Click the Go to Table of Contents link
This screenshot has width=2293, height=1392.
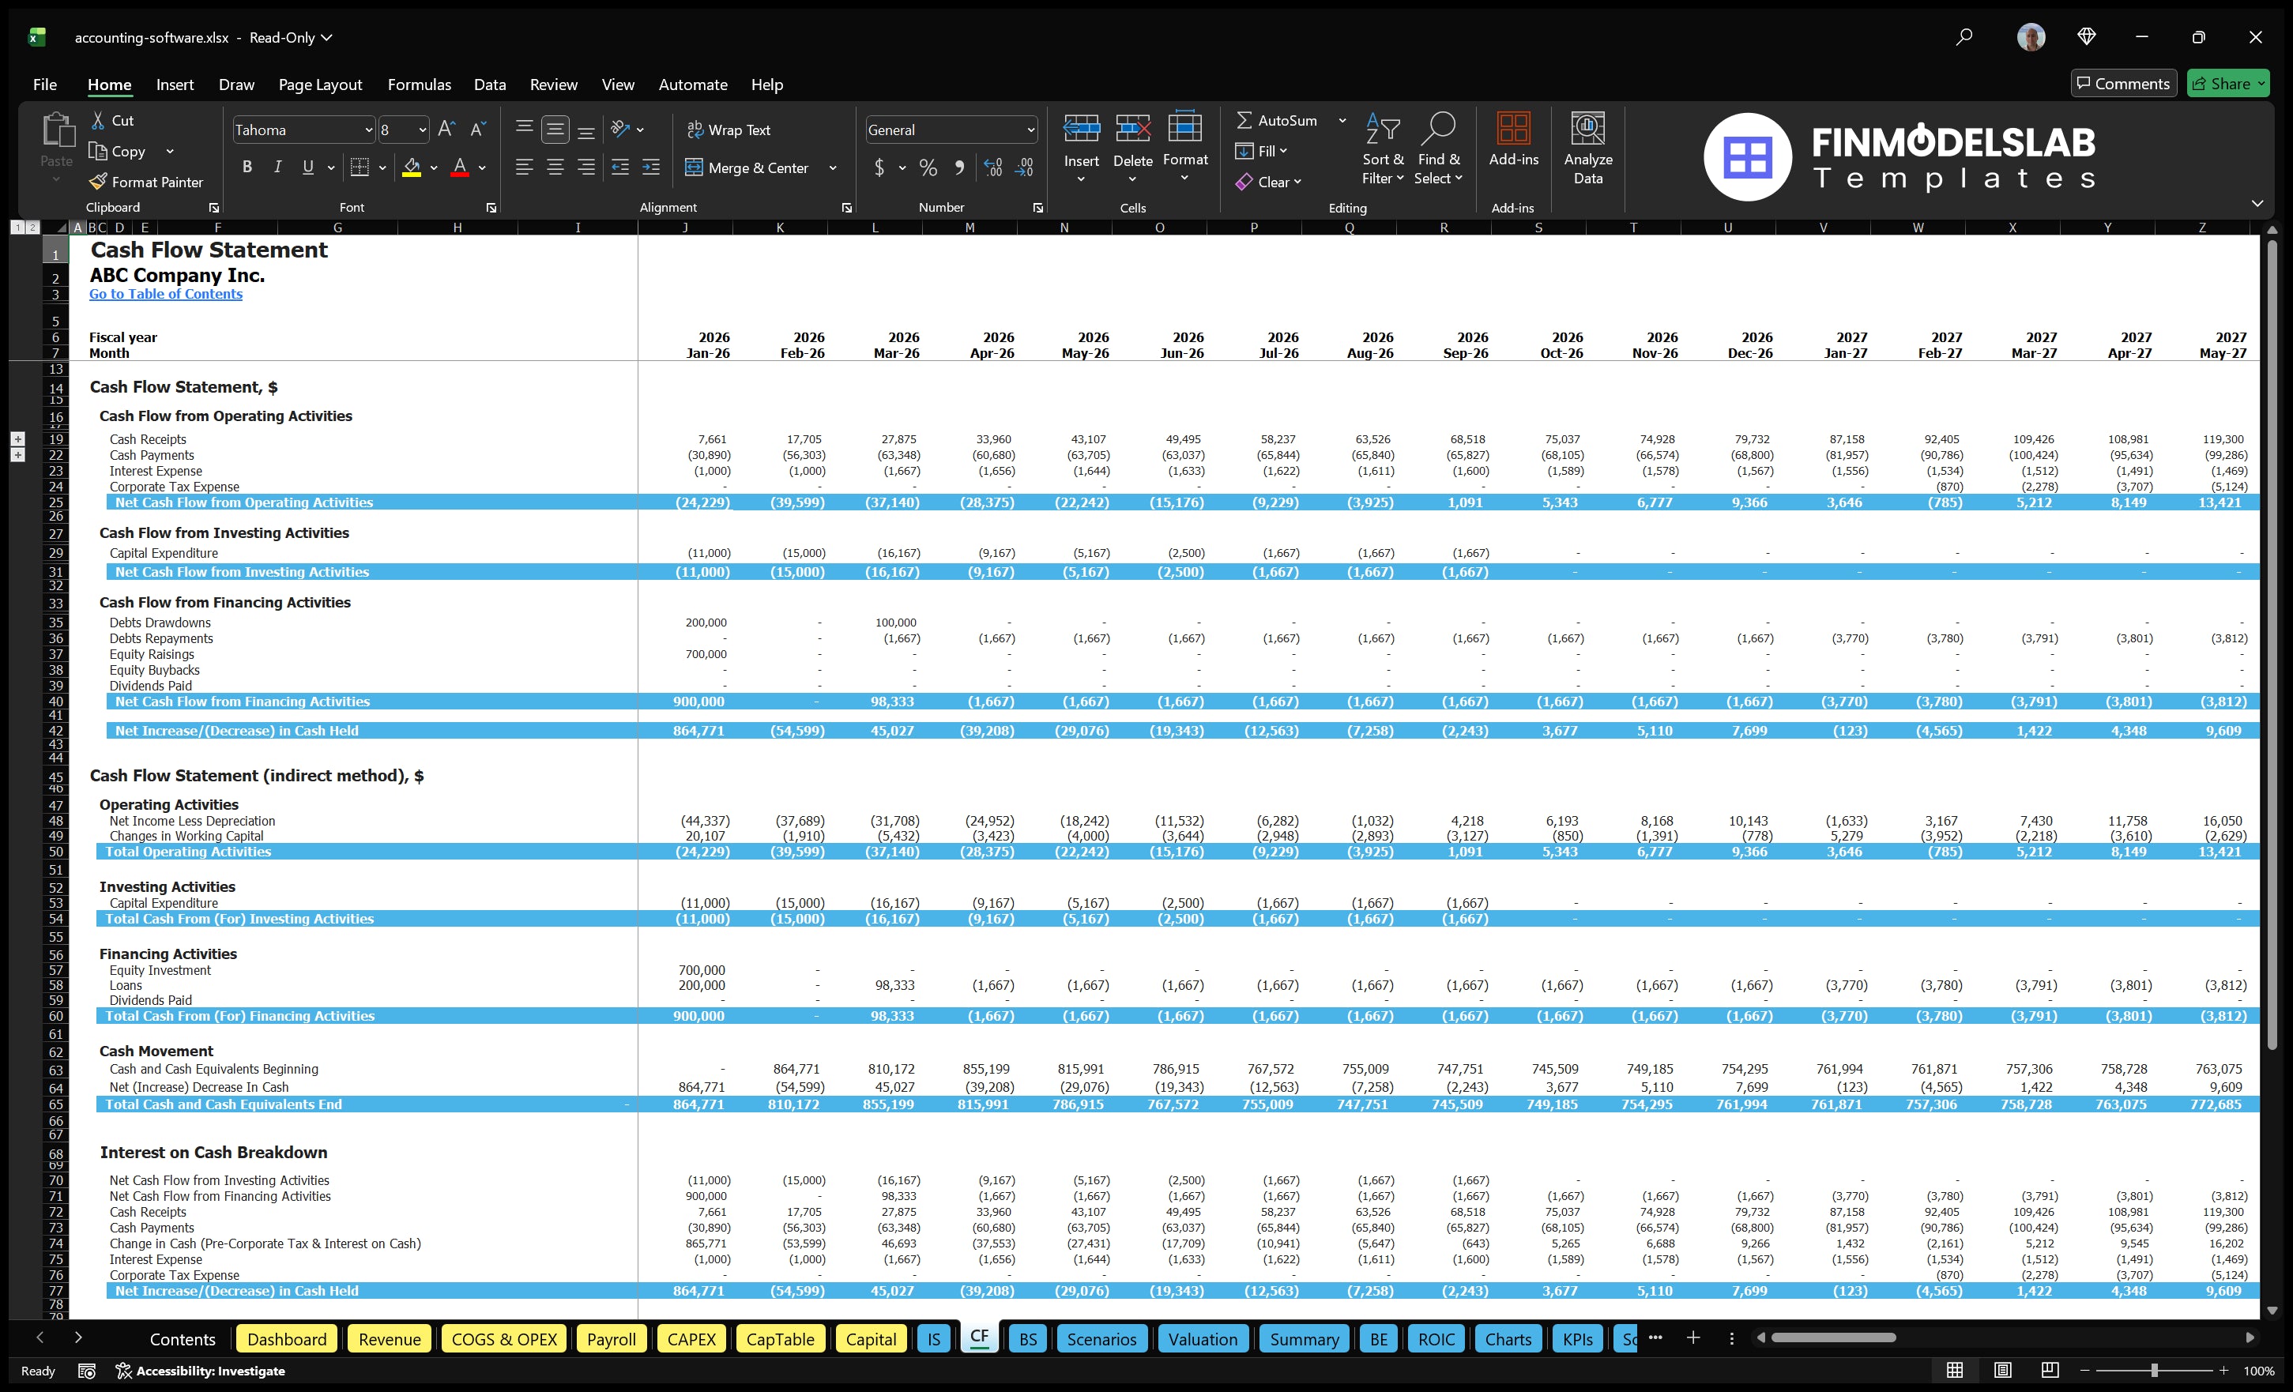pyautogui.click(x=166, y=293)
